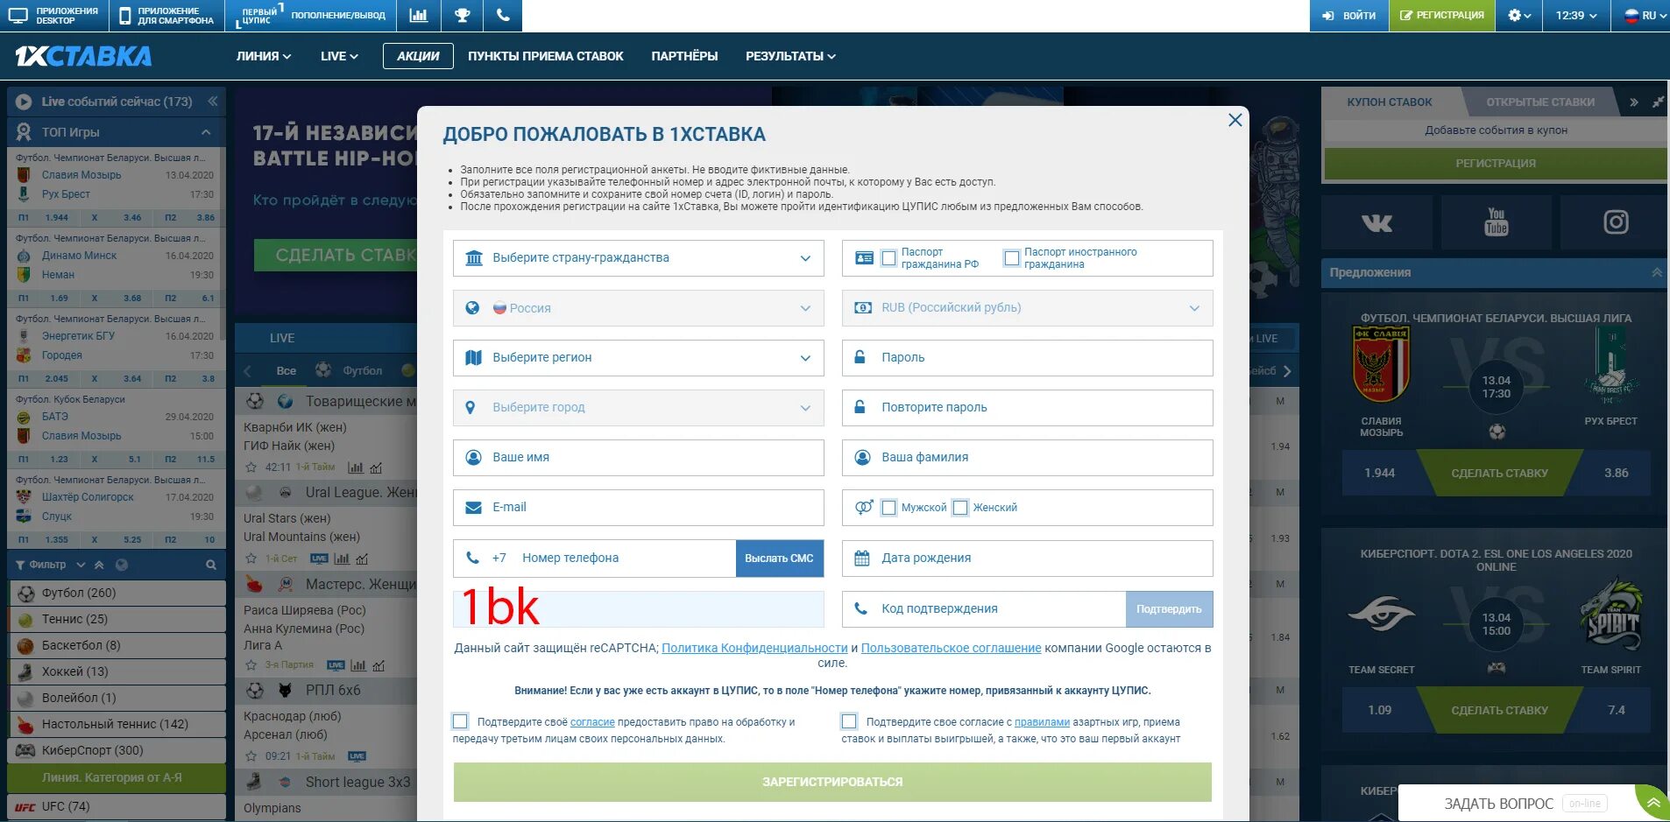This screenshot has height=822, width=1670.
Task: Open desktop applications link
Action: pos(53,16)
